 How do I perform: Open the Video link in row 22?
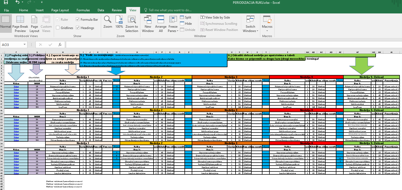pos(16,120)
